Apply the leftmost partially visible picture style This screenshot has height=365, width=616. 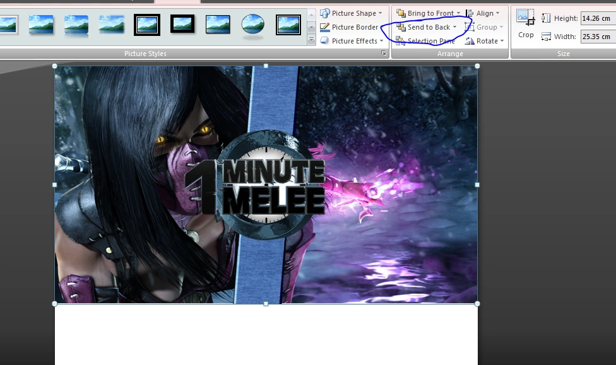(x=9, y=25)
